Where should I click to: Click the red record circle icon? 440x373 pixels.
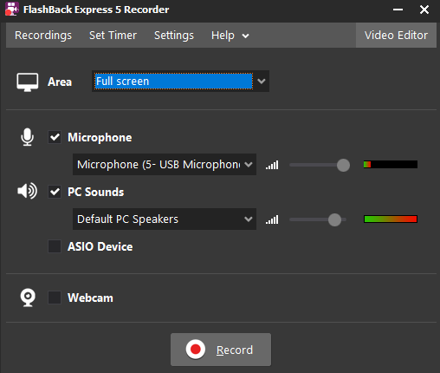point(196,350)
